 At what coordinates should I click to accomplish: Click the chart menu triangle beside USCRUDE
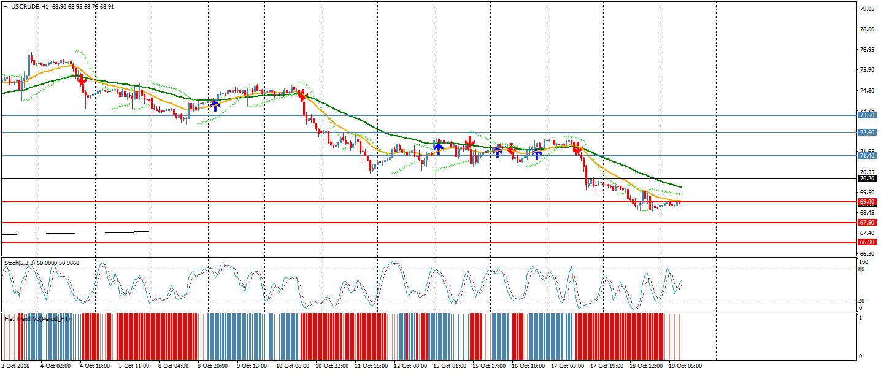pos(6,6)
